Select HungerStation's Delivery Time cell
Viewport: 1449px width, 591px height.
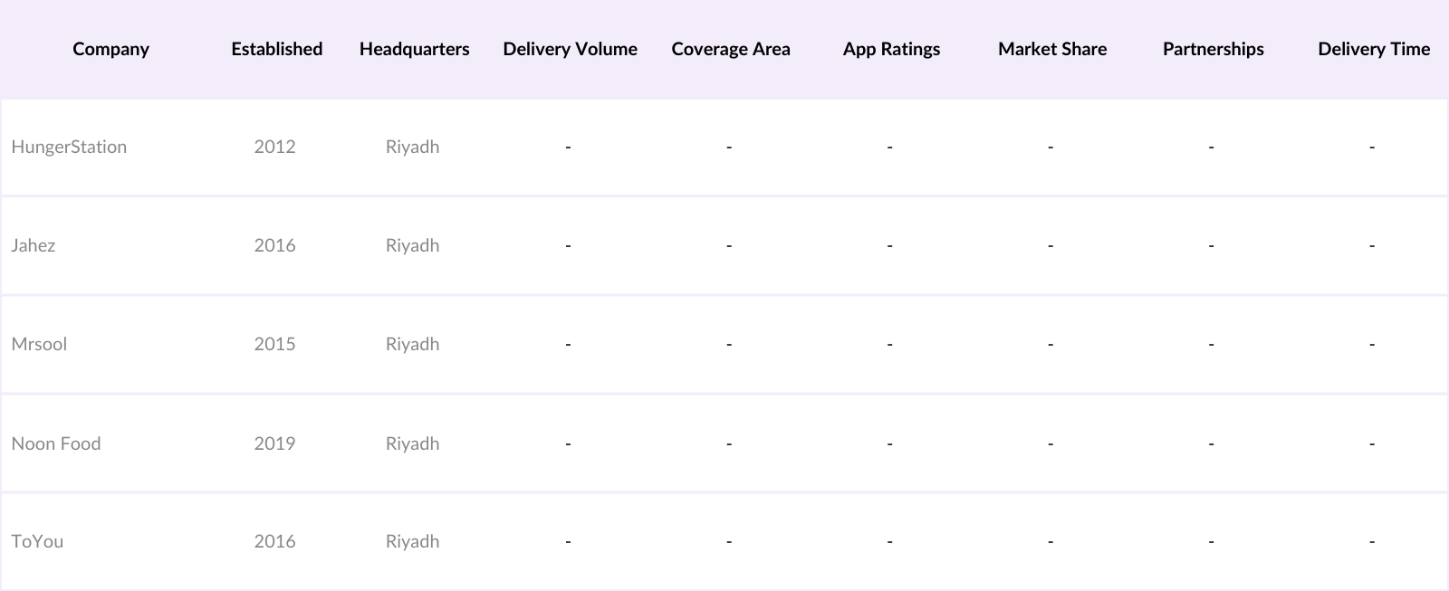[x=1372, y=147]
